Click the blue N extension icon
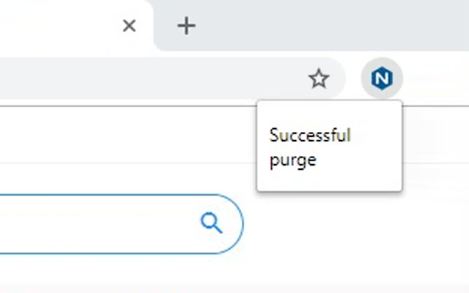Image resolution: width=469 pixels, height=293 pixels. pos(382,78)
